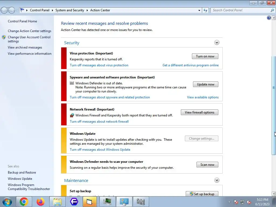Open View performance information

30,54
